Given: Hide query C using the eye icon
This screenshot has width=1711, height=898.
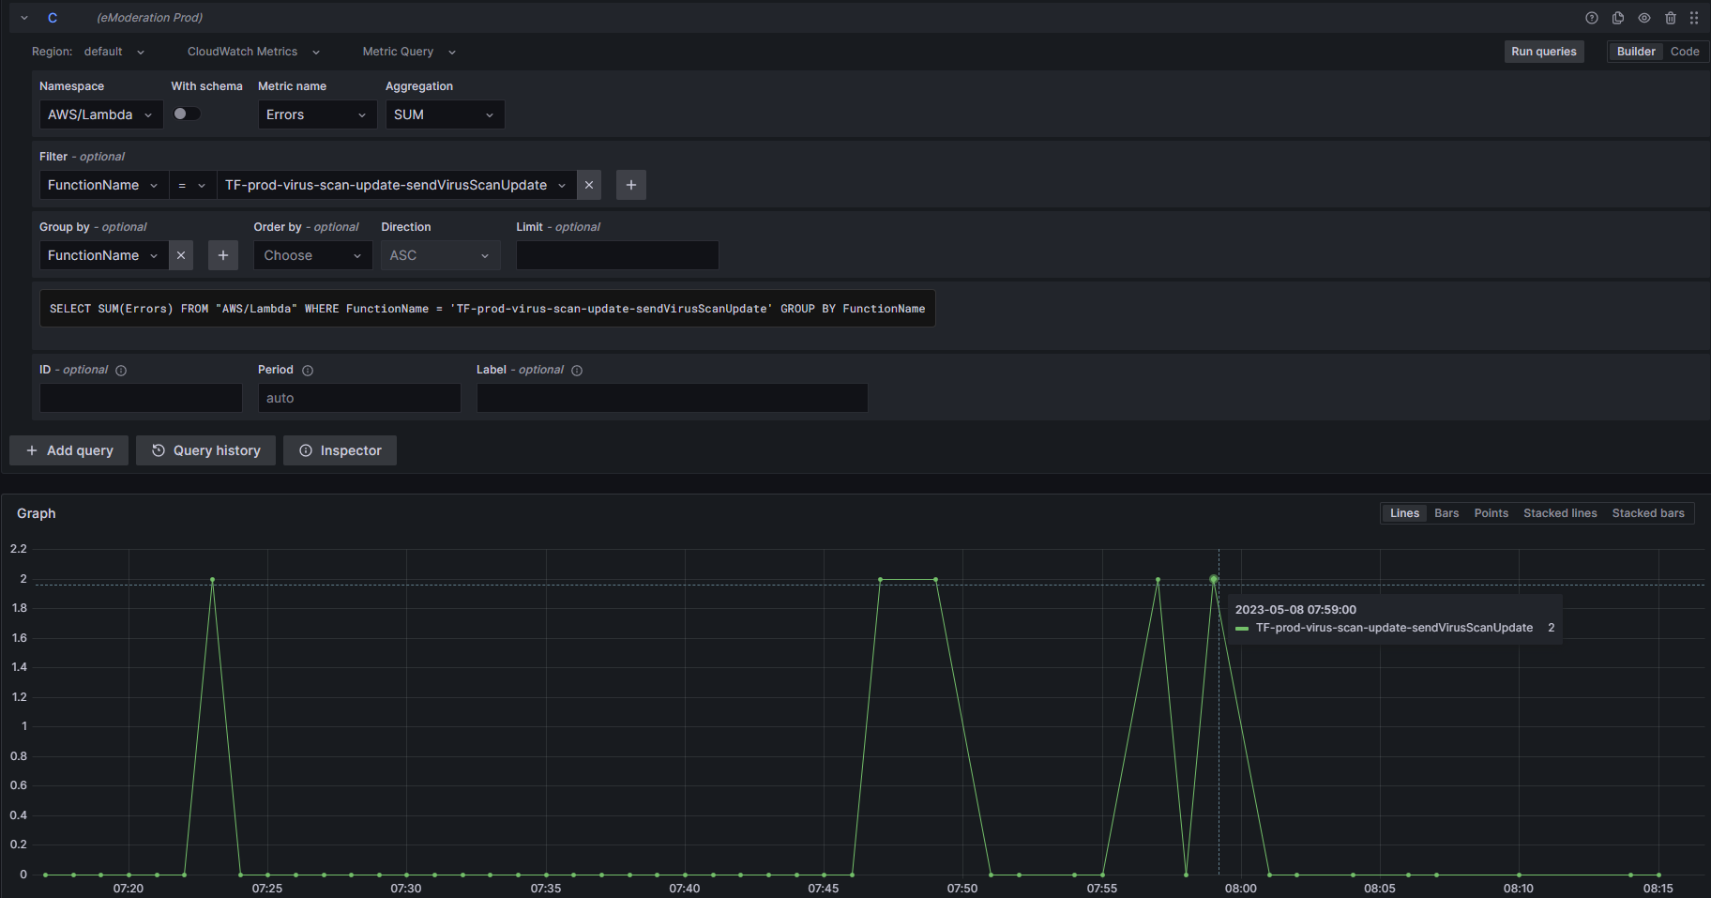Looking at the screenshot, I should [x=1644, y=17].
